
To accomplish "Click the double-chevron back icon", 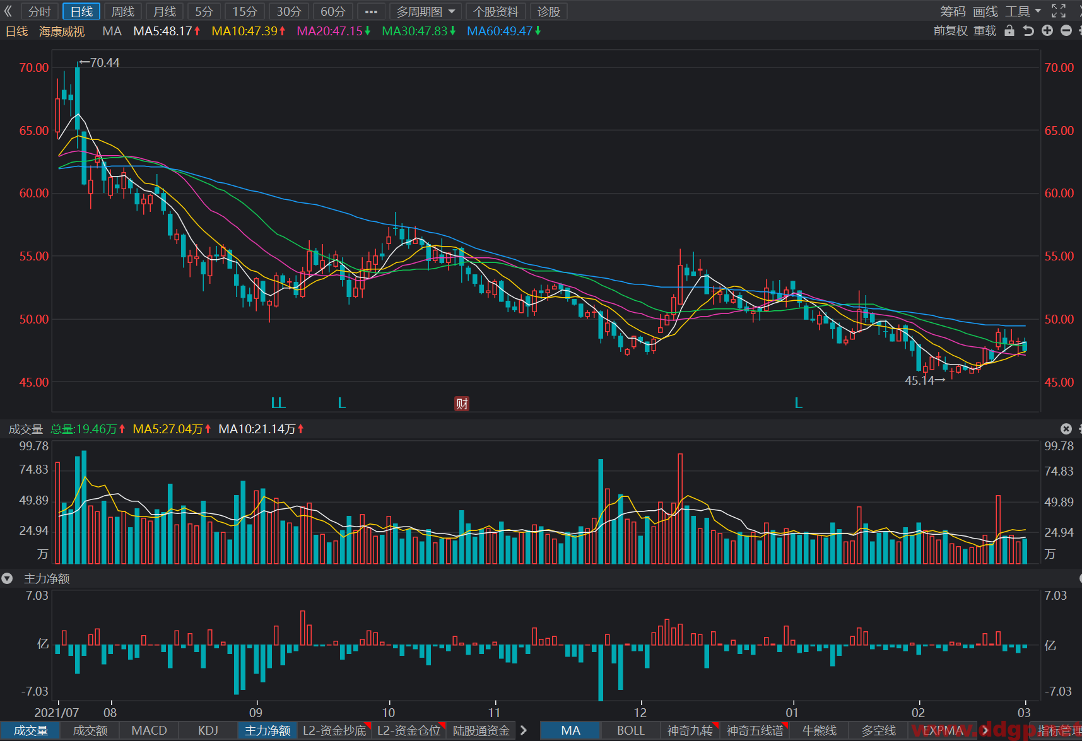I will pyautogui.click(x=8, y=11).
